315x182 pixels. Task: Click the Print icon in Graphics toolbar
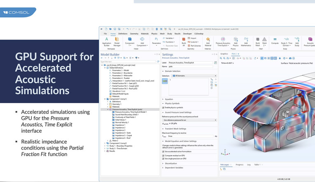point(294,58)
